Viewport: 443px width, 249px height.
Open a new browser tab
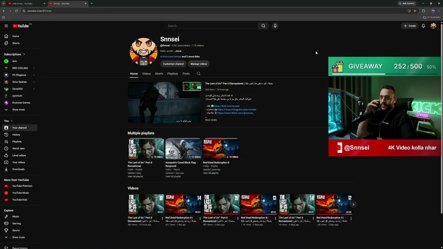point(92,3)
